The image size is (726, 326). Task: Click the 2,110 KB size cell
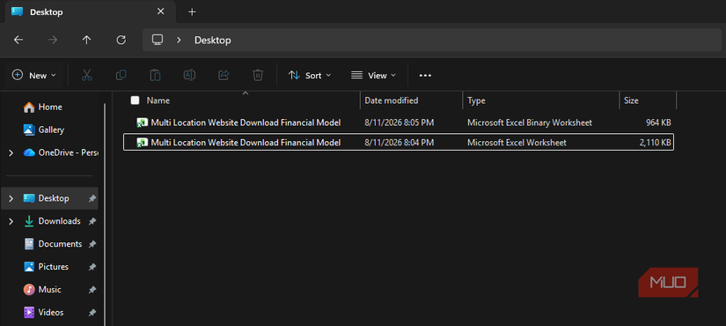click(655, 143)
